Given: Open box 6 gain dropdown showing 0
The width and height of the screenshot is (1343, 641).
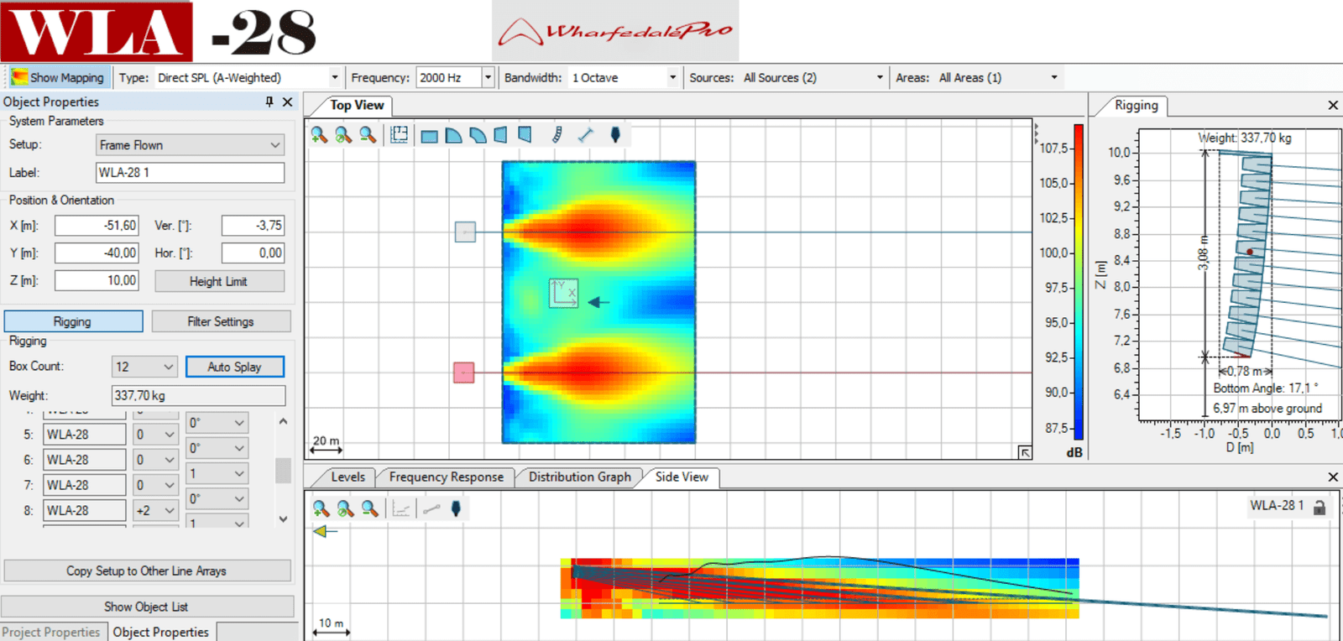Looking at the screenshot, I should [155, 460].
